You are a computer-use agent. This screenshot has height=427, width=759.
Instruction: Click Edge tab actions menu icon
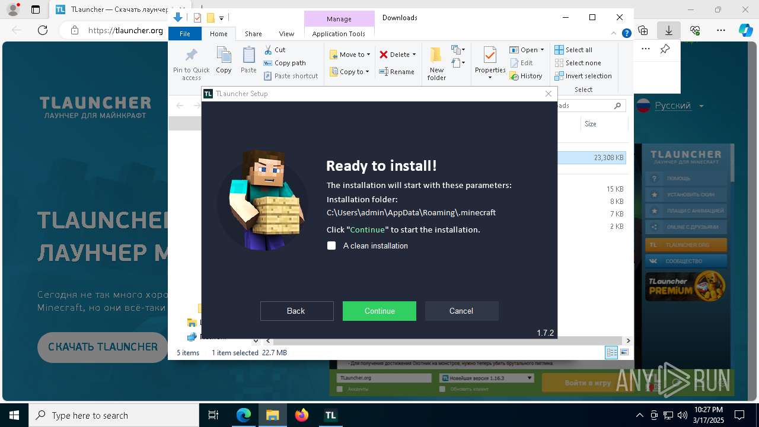36,9
